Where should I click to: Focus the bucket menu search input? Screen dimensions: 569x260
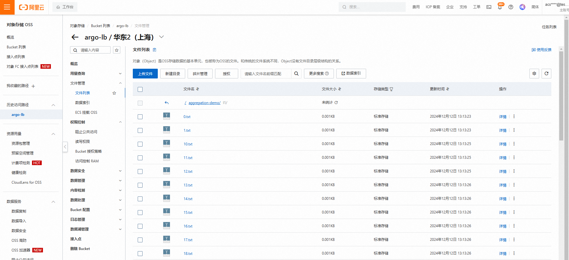point(90,50)
